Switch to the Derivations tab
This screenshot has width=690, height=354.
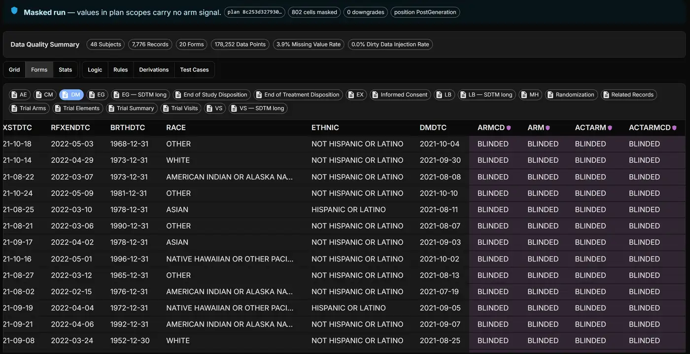[x=154, y=69]
